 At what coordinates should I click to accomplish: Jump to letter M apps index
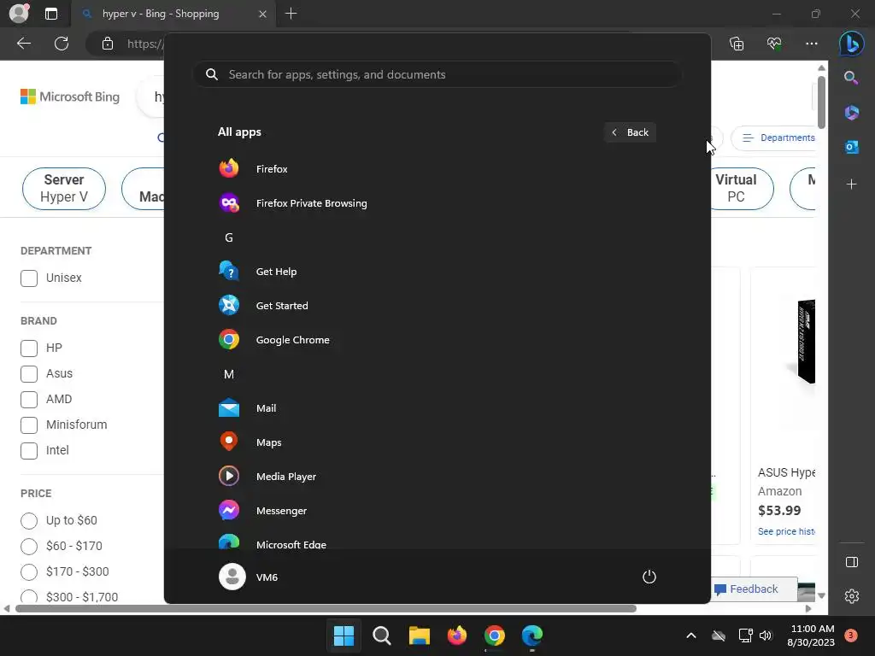(x=229, y=374)
